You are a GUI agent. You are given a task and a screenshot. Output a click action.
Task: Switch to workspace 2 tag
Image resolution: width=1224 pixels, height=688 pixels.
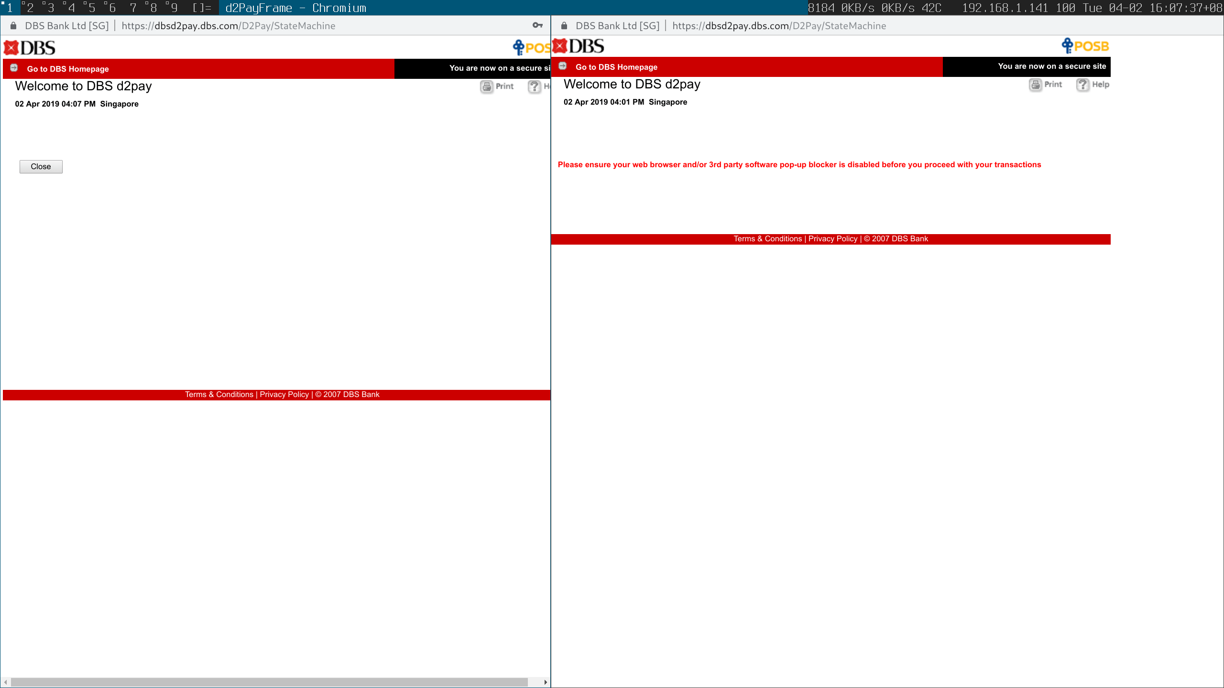[30, 8]
